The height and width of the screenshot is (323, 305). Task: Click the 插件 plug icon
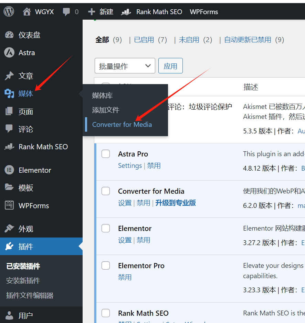tap(9, 246)
